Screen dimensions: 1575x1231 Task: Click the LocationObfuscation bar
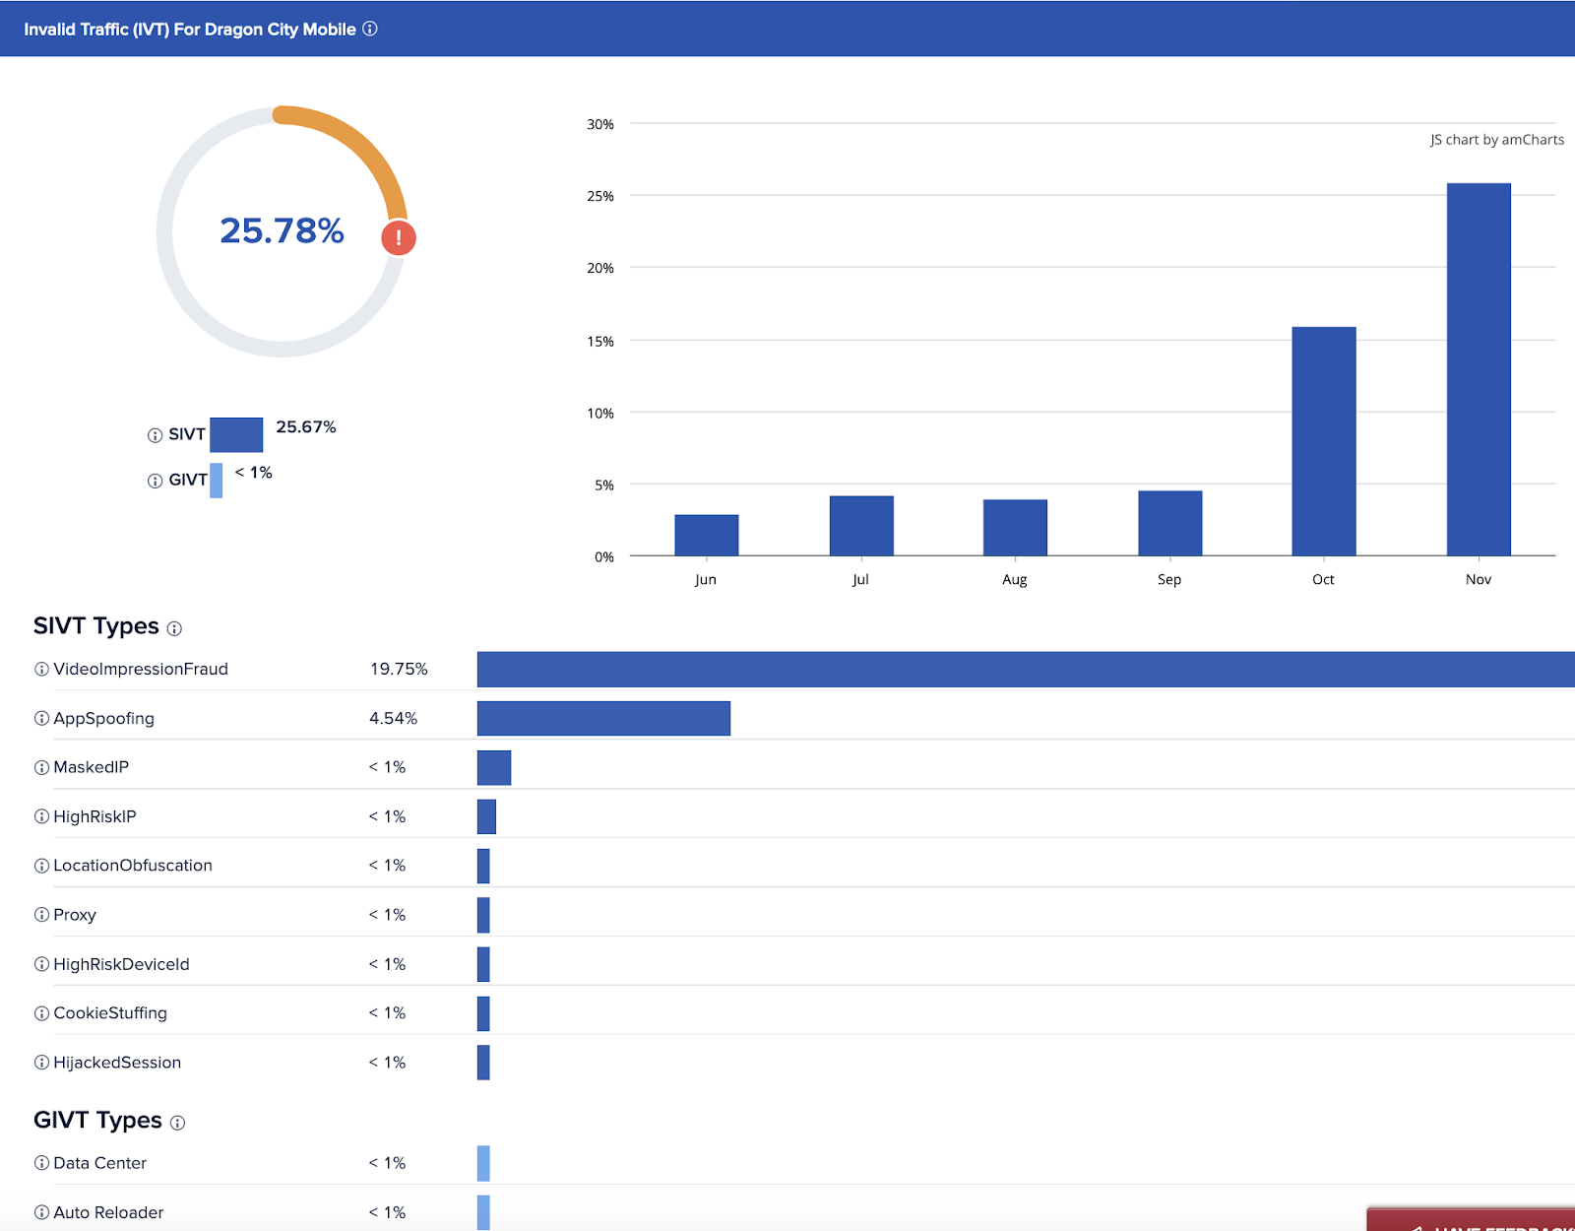tap(483, 866)
